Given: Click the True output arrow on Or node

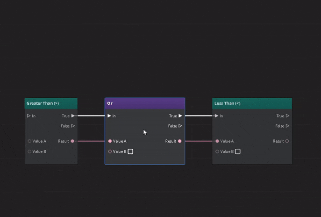Looking at the screenshot, I should coord(180,116).
